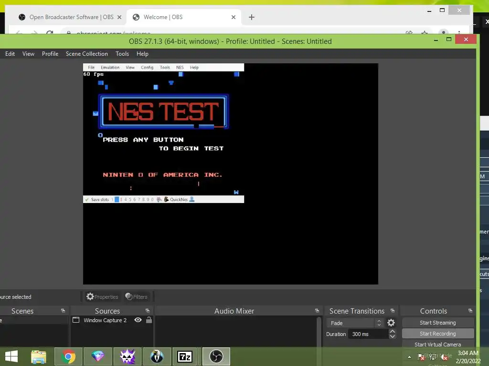Open the OBS Edit menu

point(10,54)
